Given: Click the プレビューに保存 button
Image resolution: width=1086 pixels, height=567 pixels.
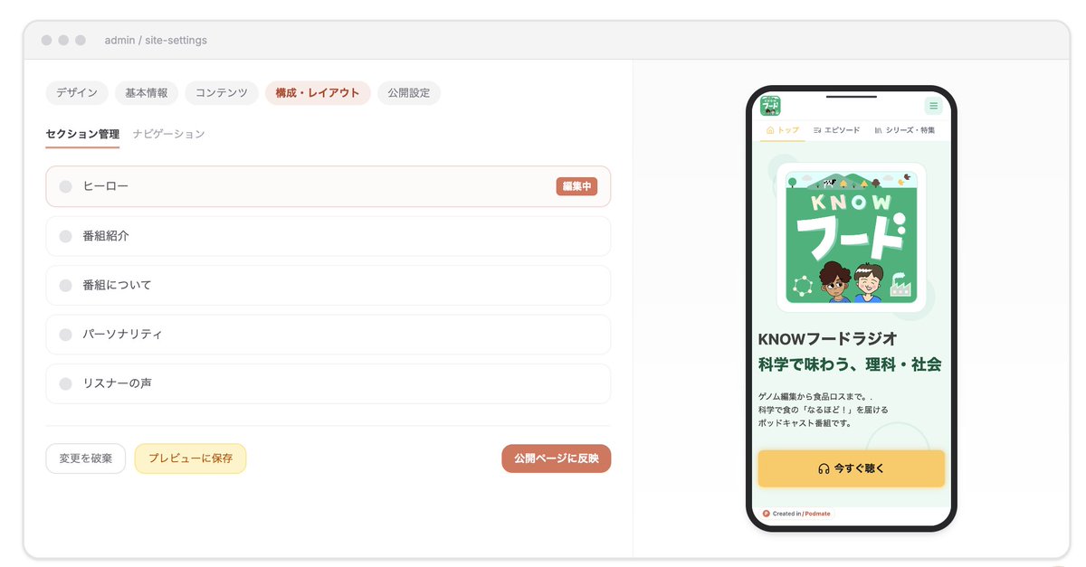Looking at the screenshot, I should coord(190,458).
